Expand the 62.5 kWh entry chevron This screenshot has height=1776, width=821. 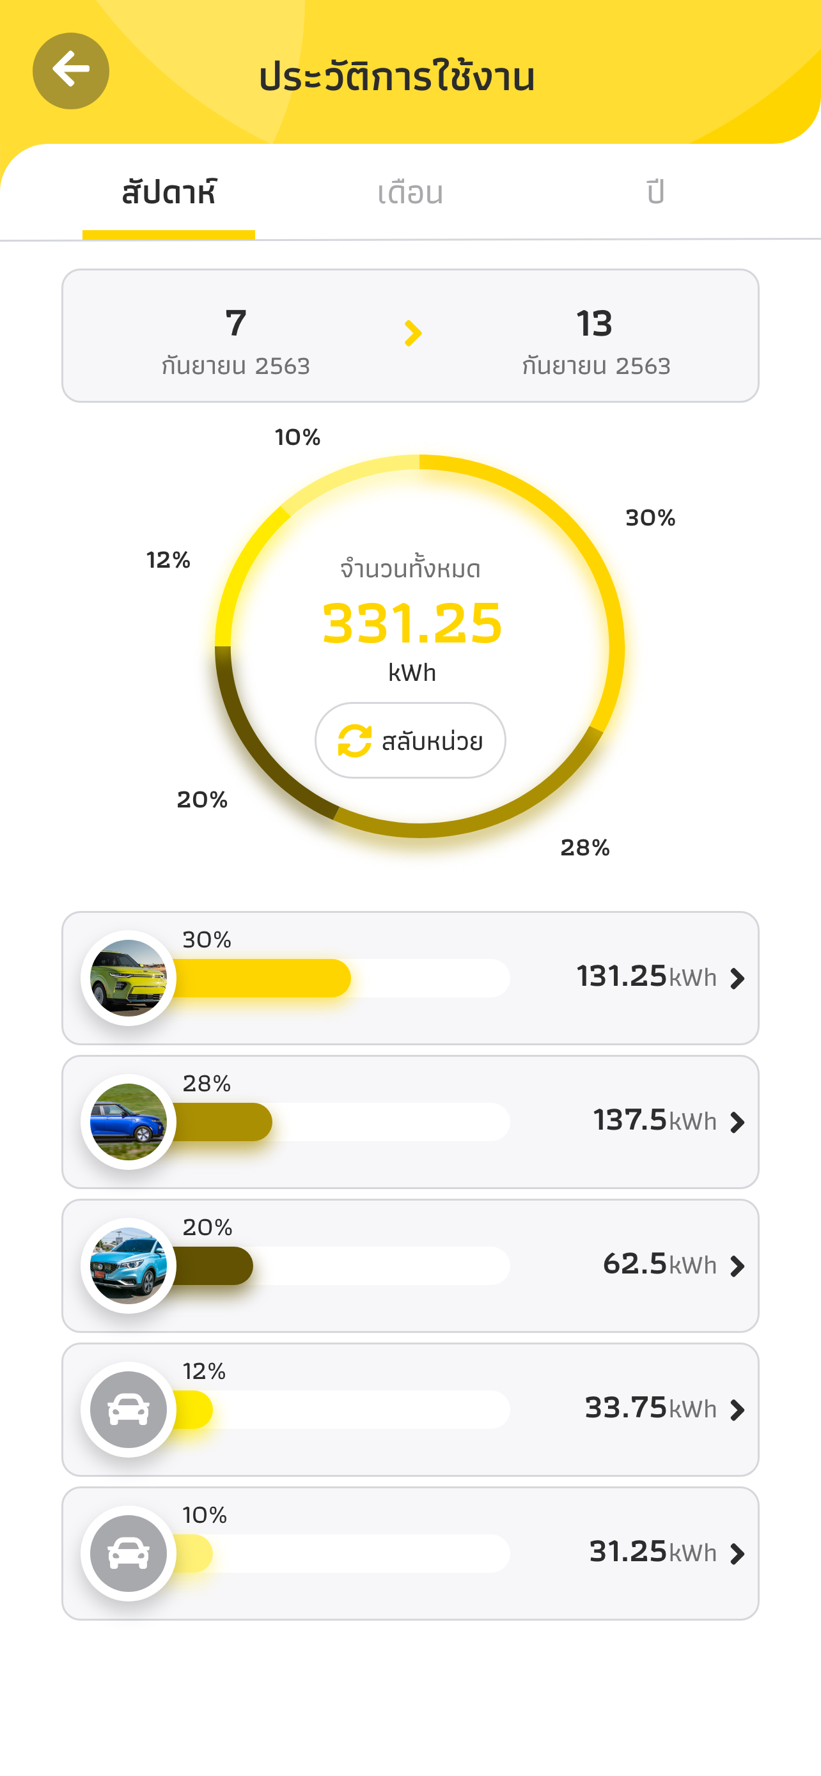pyautogui.click(x=737, y=1266)
